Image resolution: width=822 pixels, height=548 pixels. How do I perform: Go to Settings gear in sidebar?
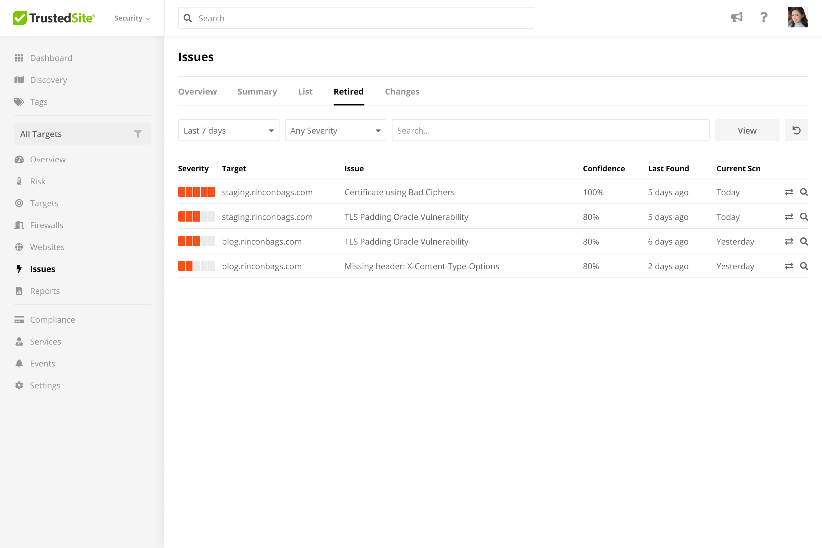coord(45,385)
